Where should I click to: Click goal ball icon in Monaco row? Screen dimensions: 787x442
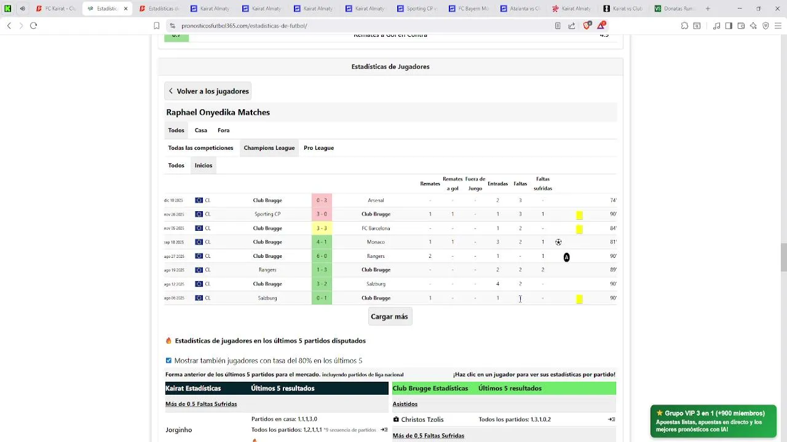pos(558,242)
